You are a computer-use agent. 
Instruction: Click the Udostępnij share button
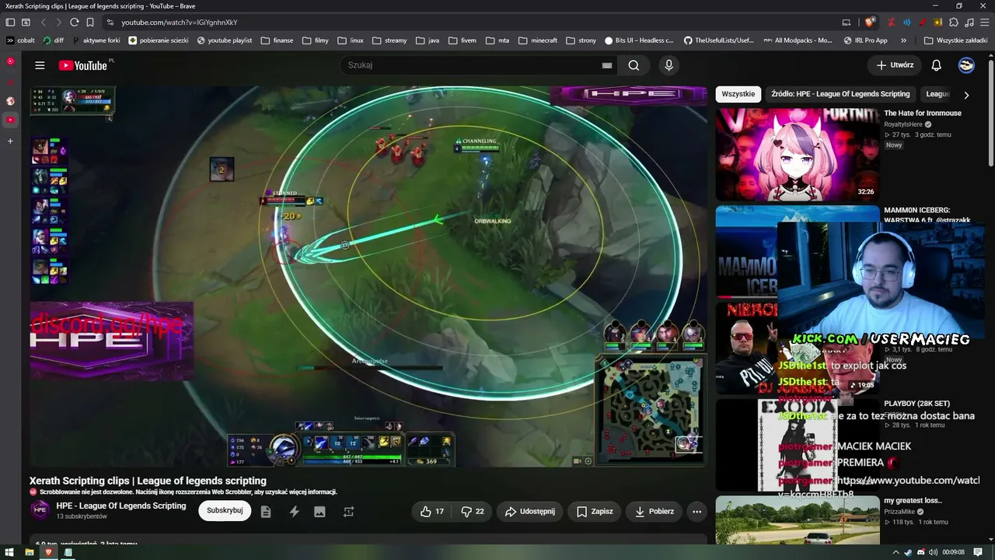(530, 511)
